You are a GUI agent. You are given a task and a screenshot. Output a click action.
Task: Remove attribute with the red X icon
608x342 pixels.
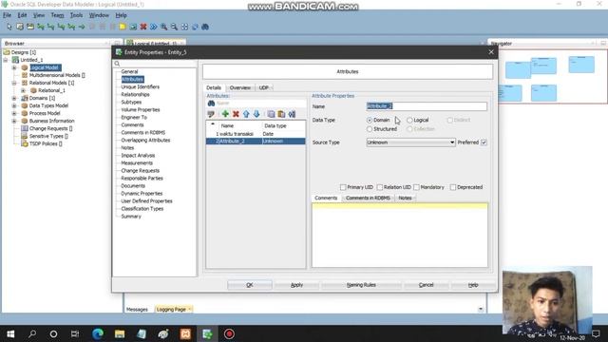236,114
